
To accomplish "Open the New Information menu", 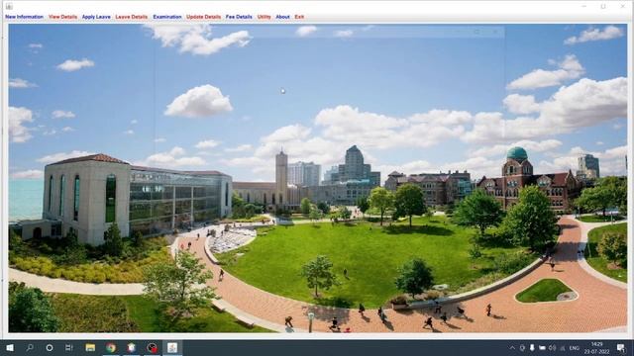I will (x=24, y=17).
